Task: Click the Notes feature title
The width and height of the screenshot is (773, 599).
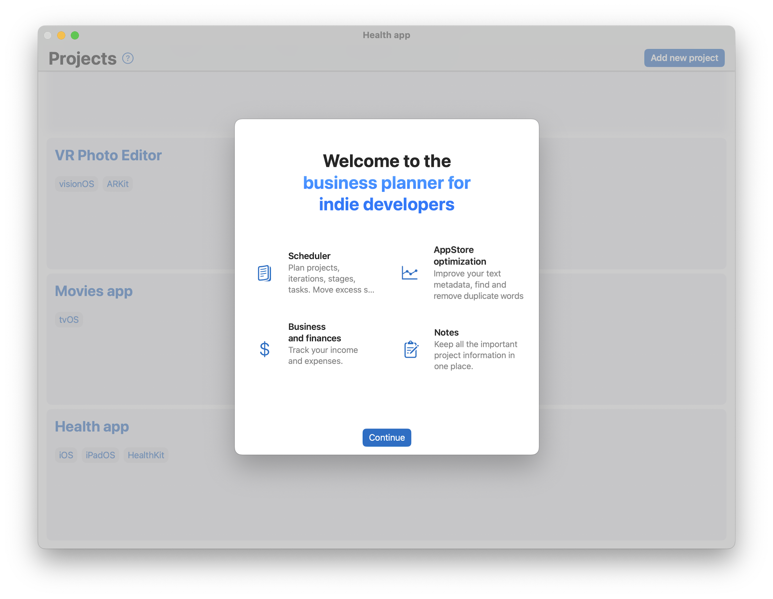Action: tap(446, 333)
